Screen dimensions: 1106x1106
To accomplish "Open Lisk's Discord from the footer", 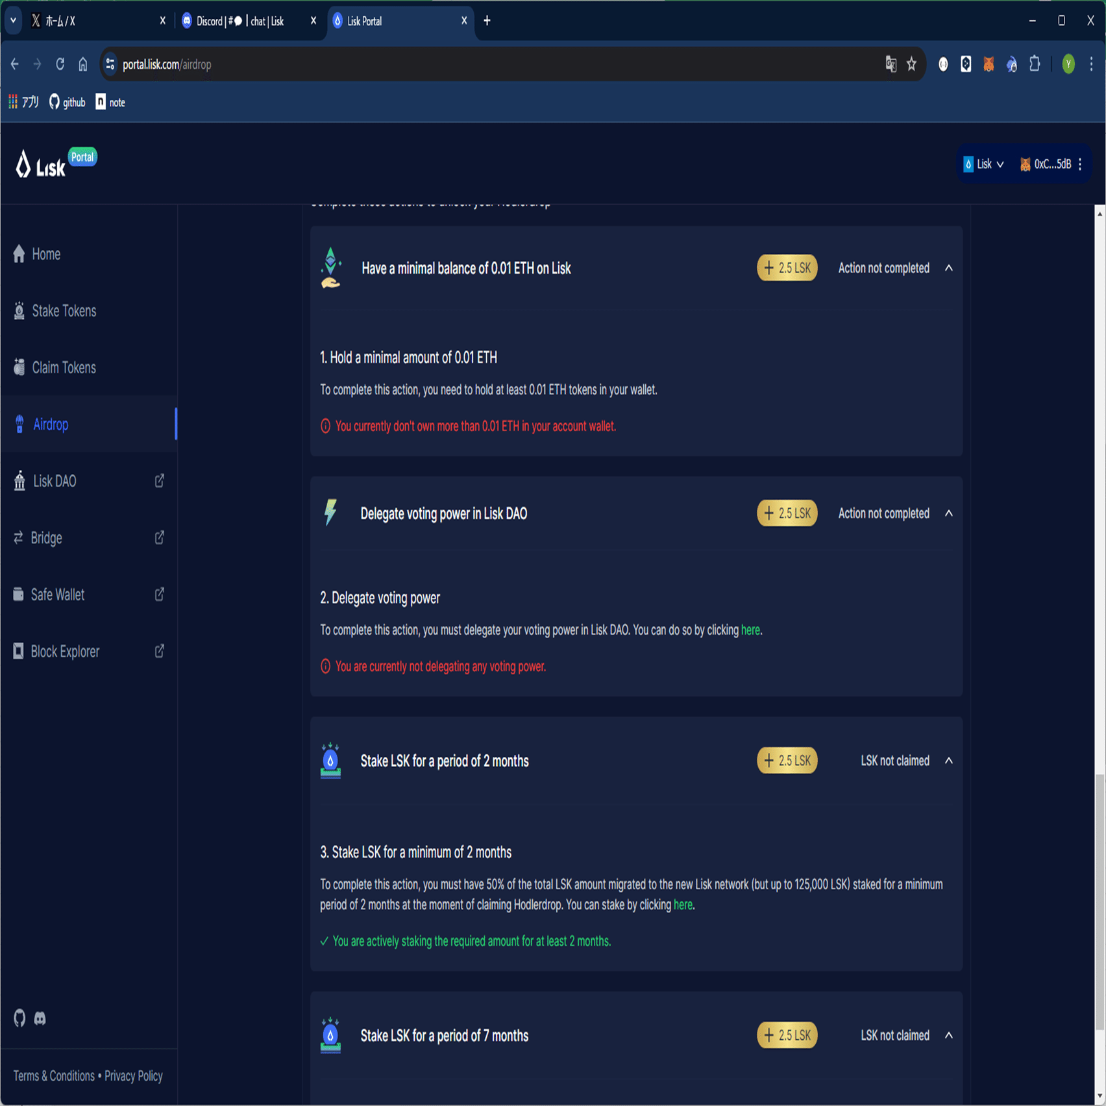I will (40, 1018).
